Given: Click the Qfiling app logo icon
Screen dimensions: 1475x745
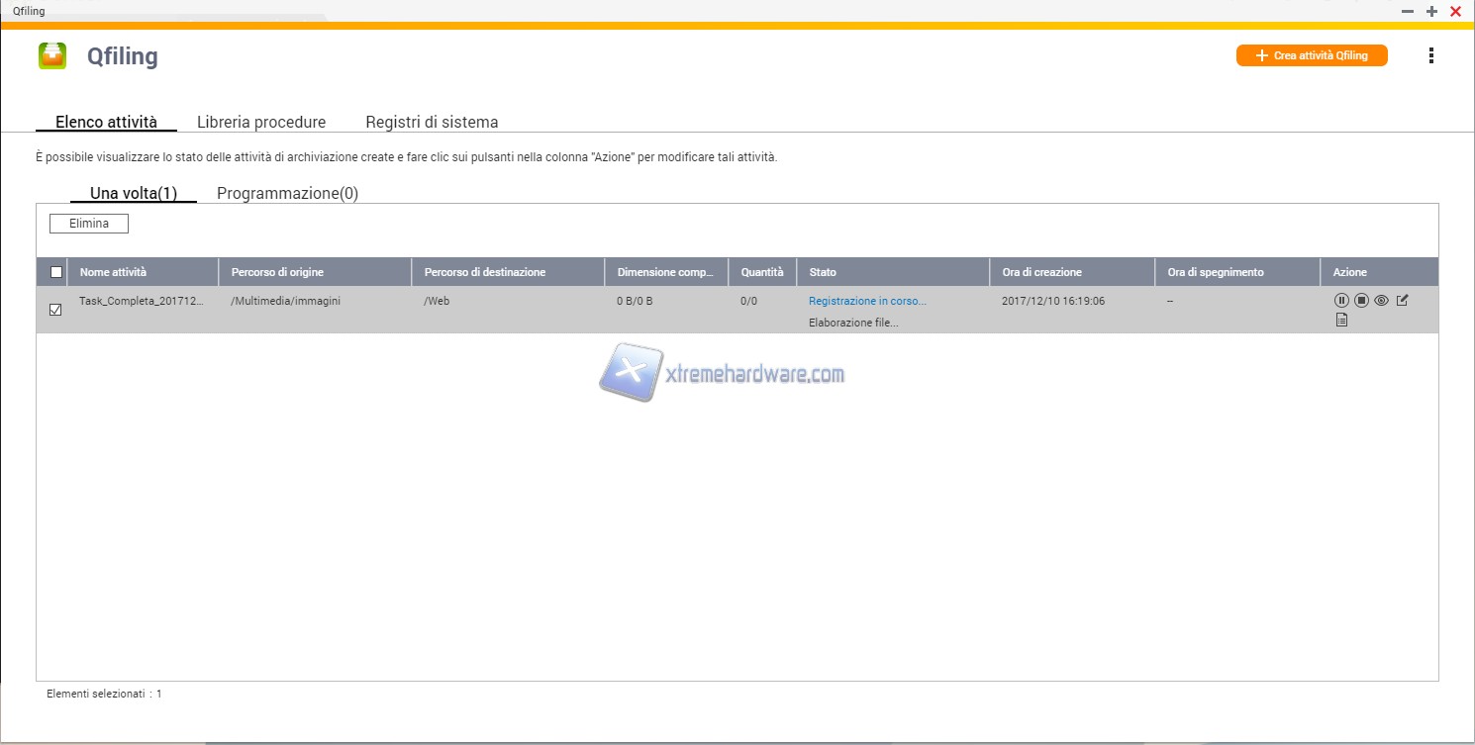Looking at the screenshot, I should (x=52, y=56).
